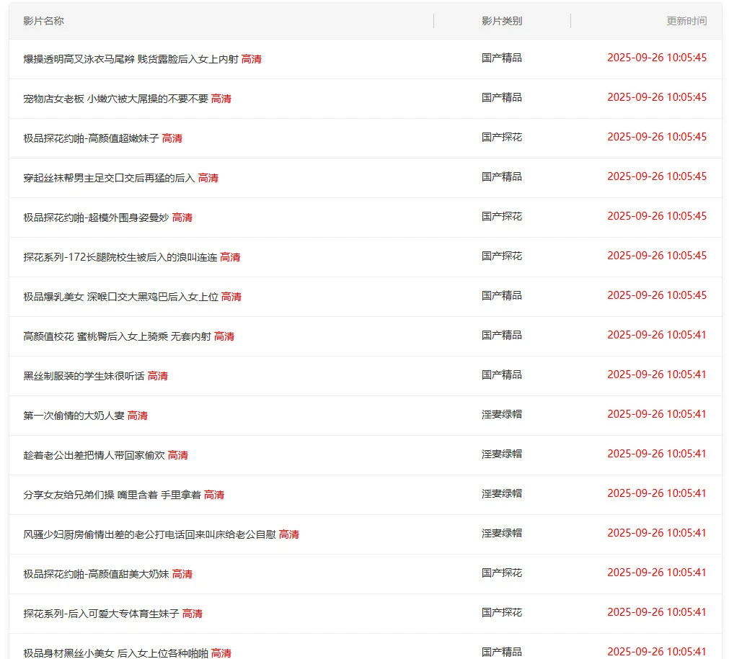Click the update timestamp in the first row
Viewport: 729px width, 659px height.
[656, 58]
